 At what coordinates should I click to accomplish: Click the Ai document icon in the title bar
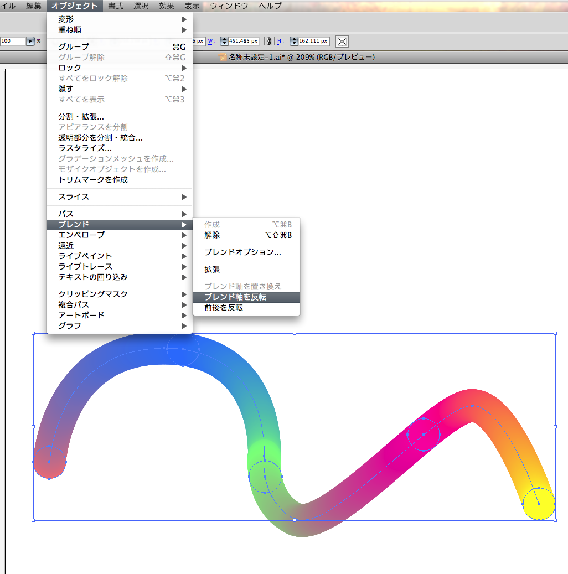(223, 57)
